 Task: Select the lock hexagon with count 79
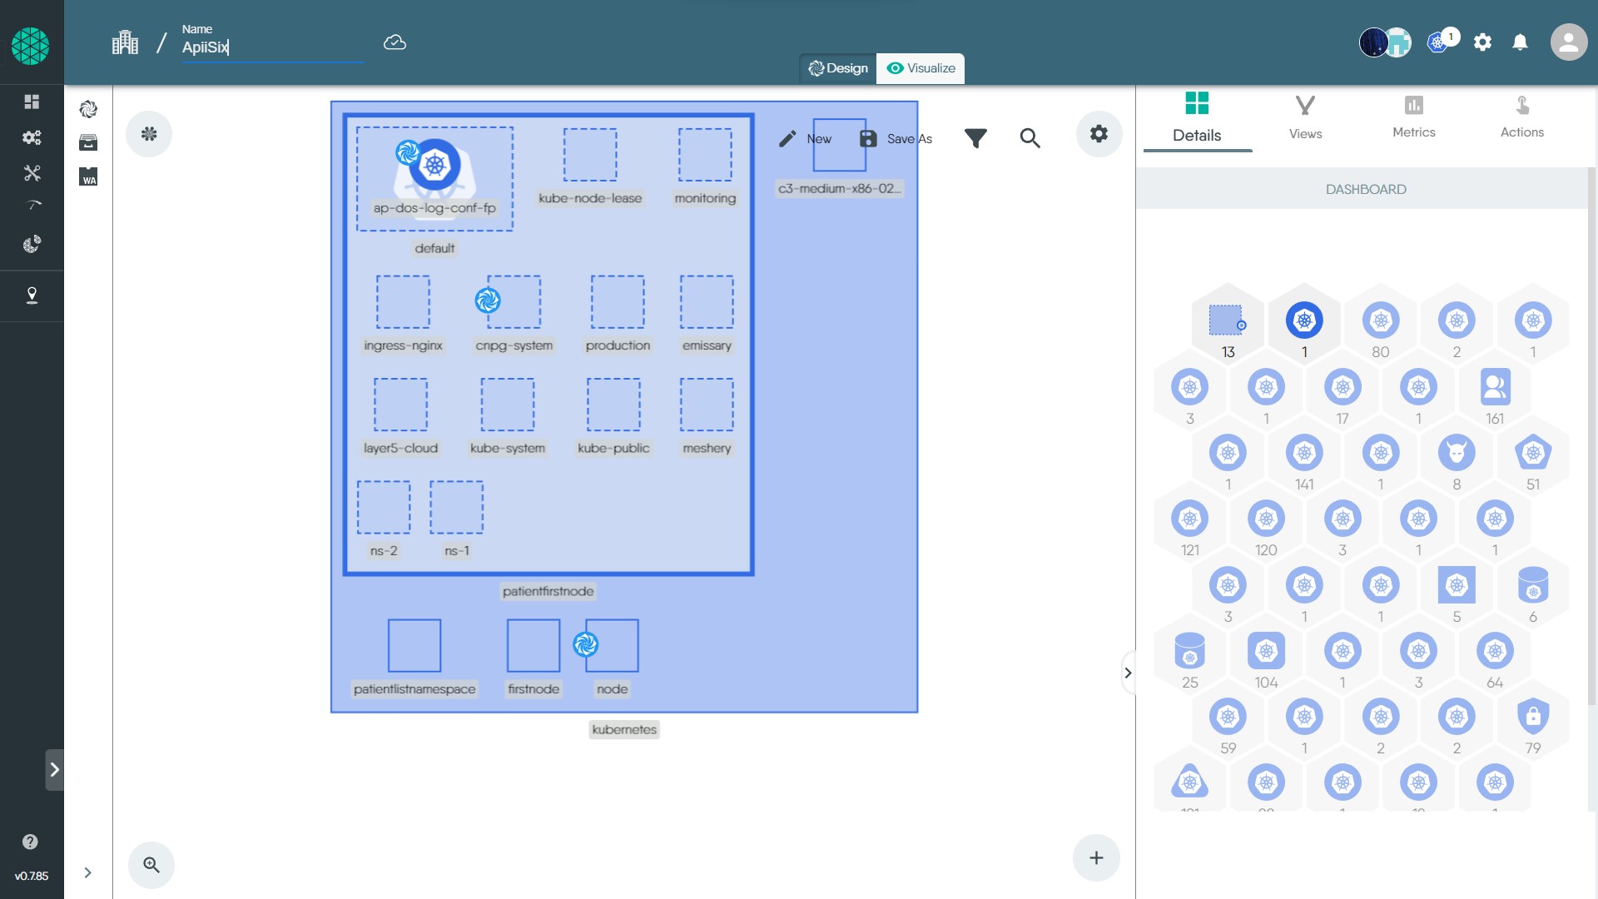click(1533, 721)
